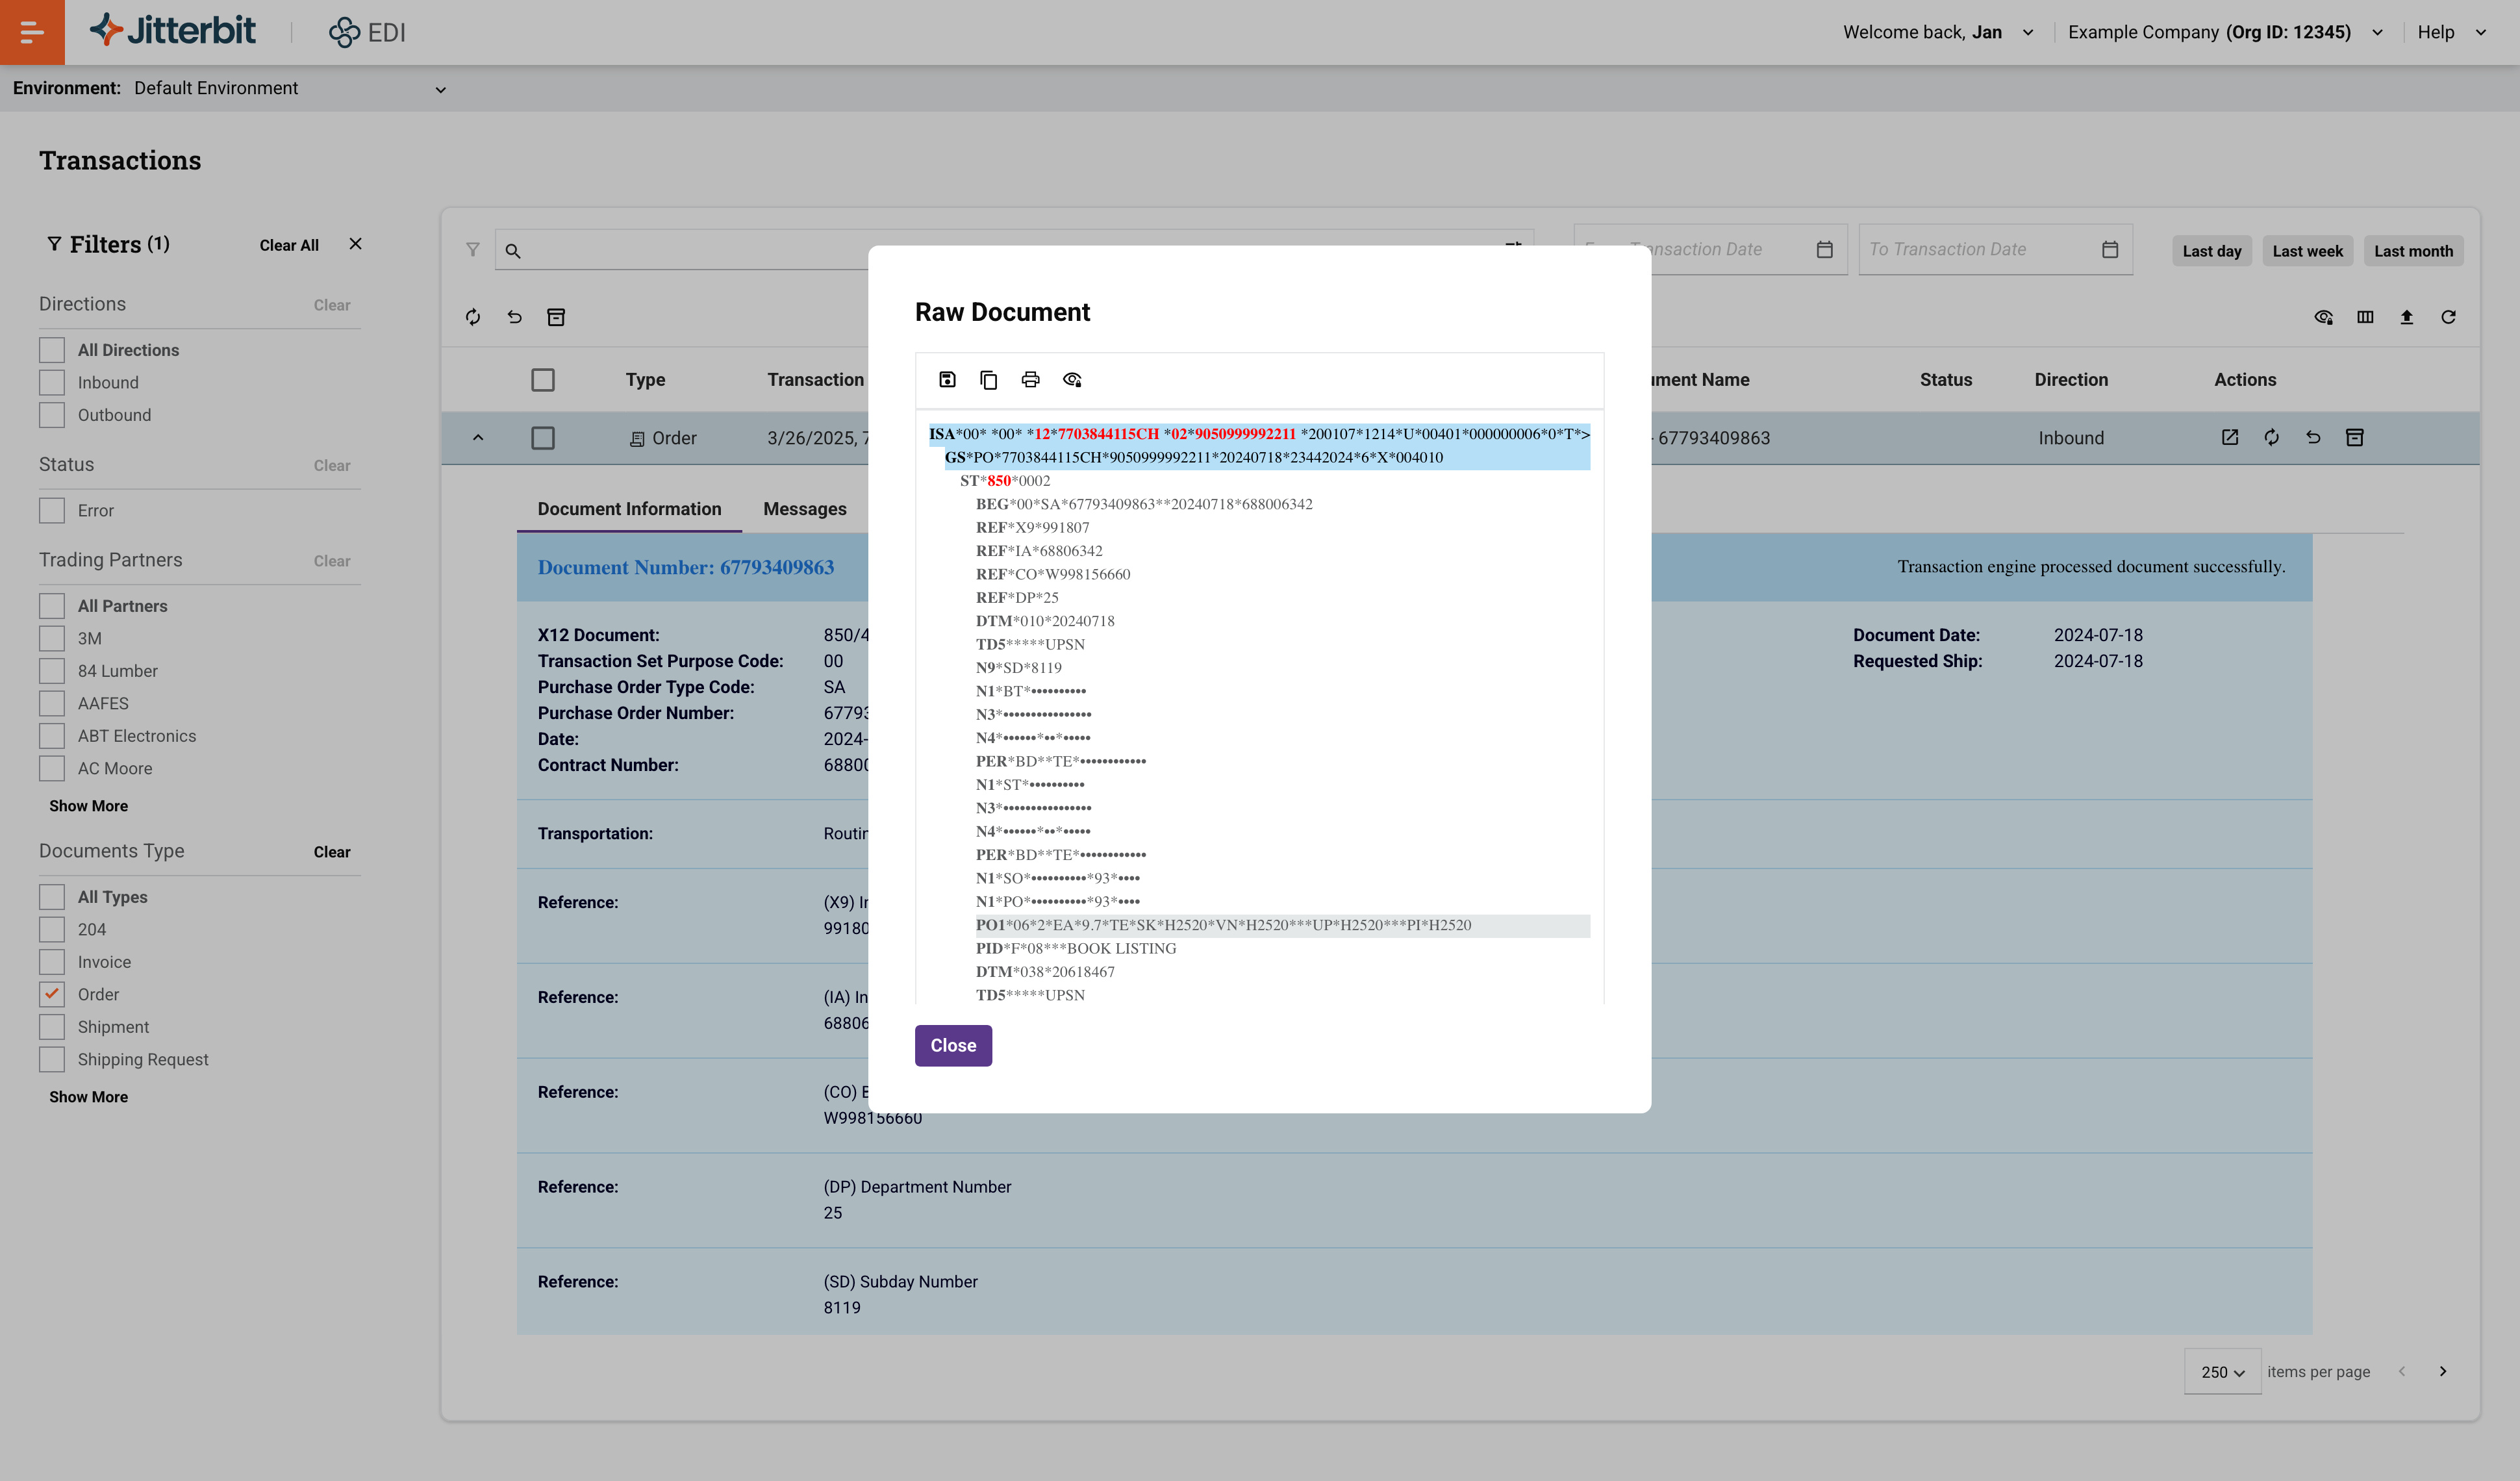
Task: Select the PO1 line in raw document
Action: point(1283,925)
